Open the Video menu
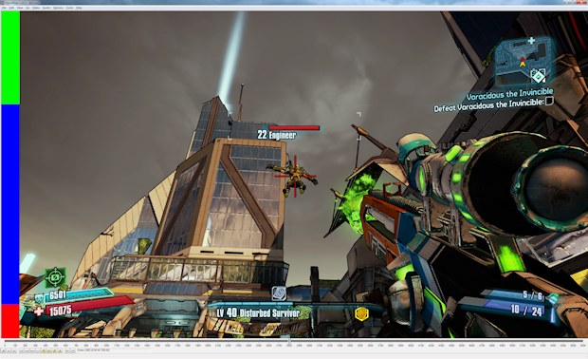 [x=36, y=8]
